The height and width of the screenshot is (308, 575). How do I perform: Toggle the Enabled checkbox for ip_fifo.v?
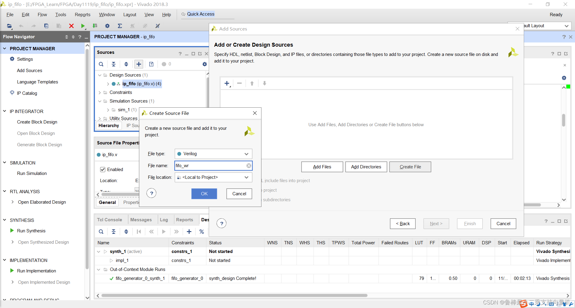pos(103,170)
